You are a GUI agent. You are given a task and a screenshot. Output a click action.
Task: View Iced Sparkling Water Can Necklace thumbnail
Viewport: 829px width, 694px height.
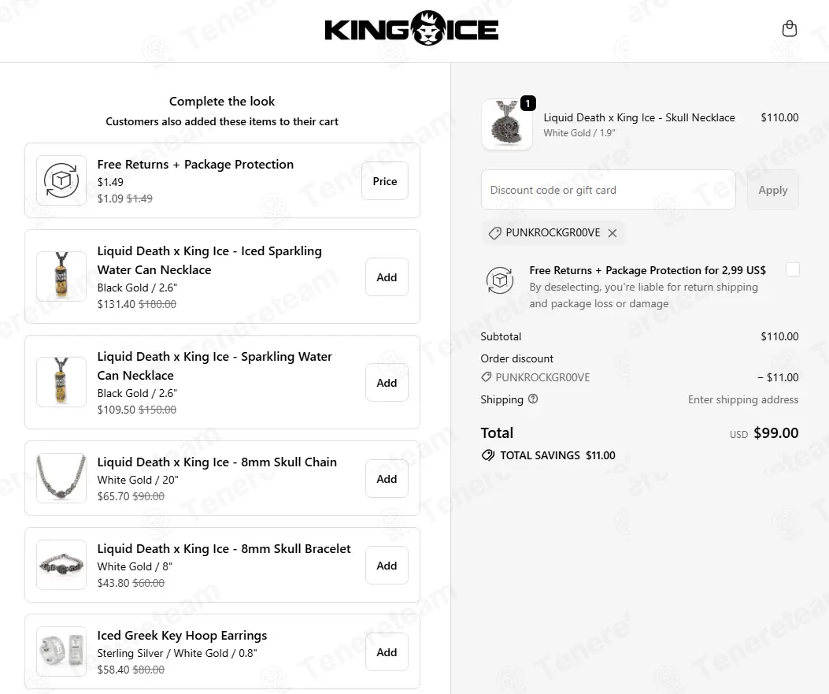point(61,276)
